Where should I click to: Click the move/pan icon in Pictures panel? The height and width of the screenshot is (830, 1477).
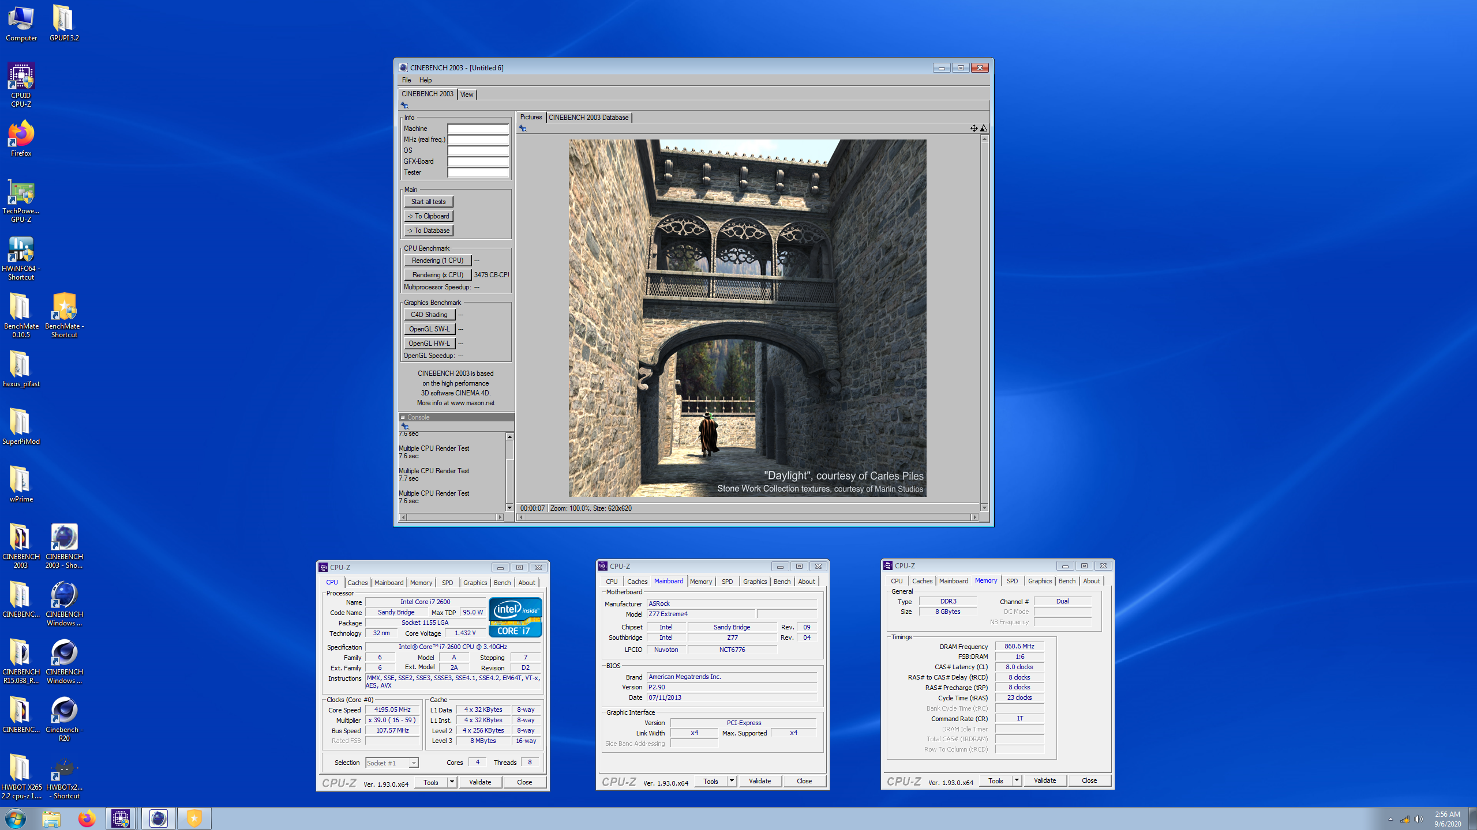[x=974, y=128]
